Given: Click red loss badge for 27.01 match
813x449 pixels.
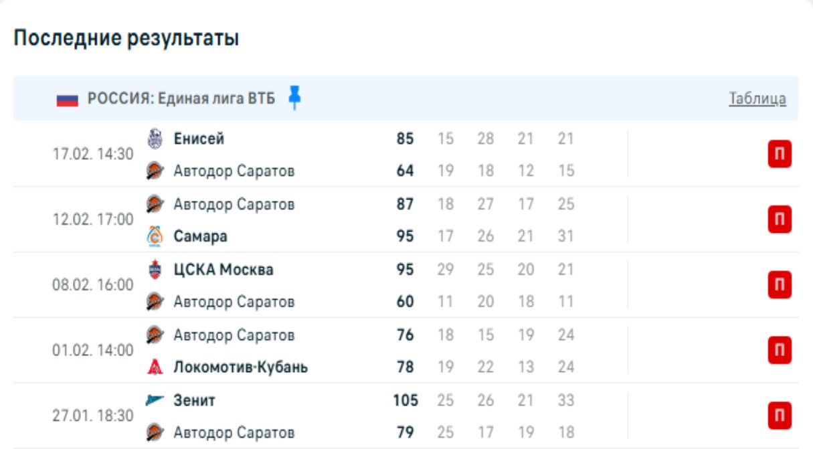Looking at the screenshot, I should coord(780,416).
